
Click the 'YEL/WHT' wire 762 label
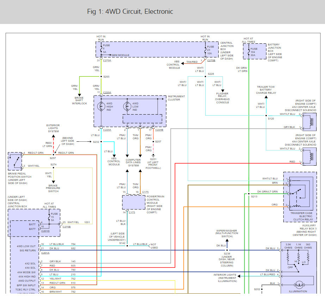(x=55, y=279)
